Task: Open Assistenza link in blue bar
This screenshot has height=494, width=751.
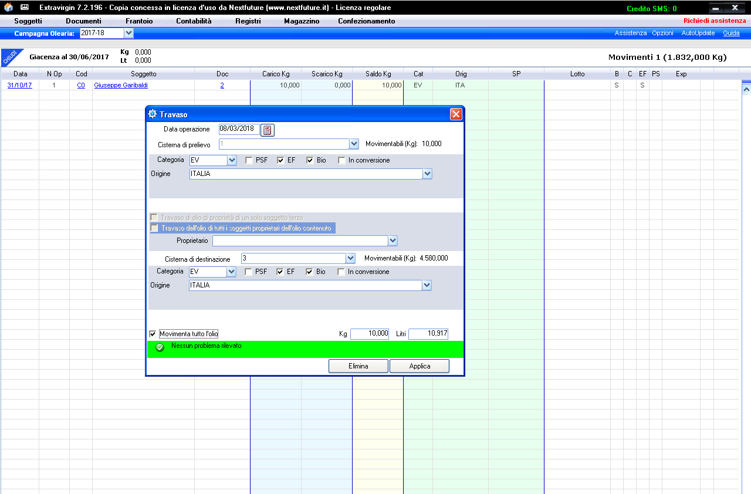Action: click(x=631, y=33)
